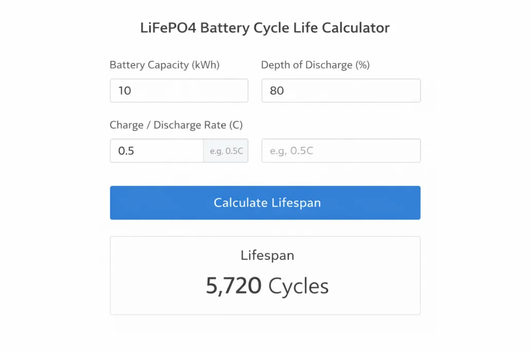Click the value 10 in Battery Capacity
This screenshot has height=353, width=530.
point(124,90)
